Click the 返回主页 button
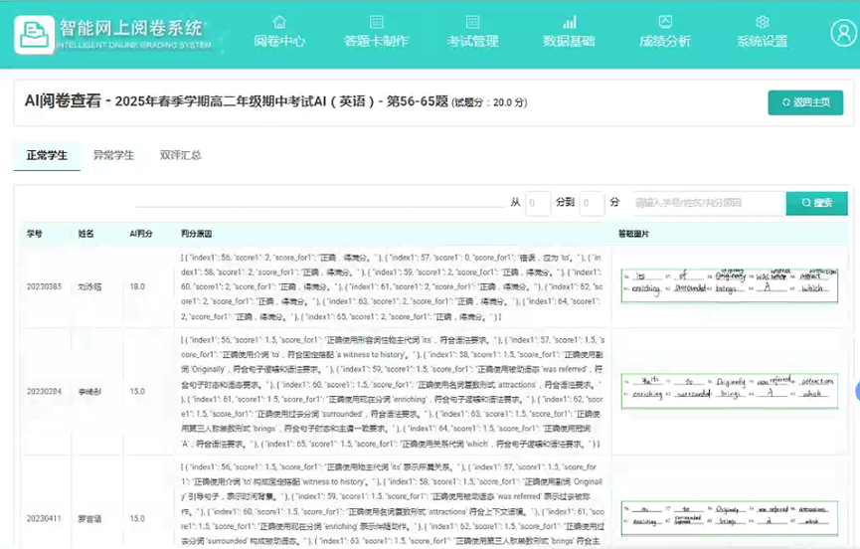The width and height of the screenshot is (860, 549). (805, 102)
